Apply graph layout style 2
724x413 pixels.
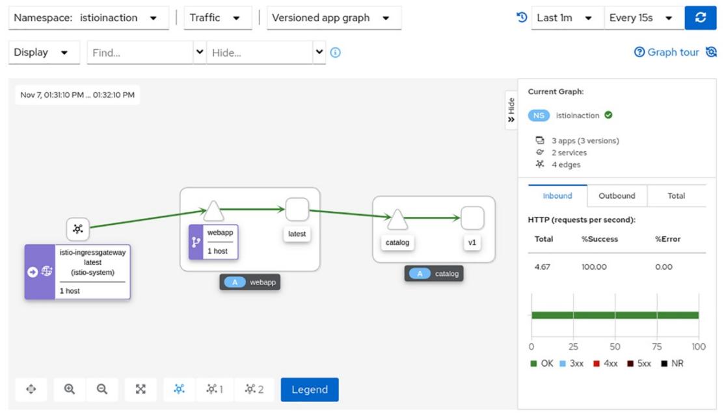pos(254,389)
